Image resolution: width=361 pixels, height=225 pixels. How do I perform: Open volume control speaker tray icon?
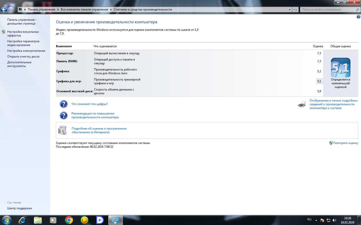tap(334, 220)
